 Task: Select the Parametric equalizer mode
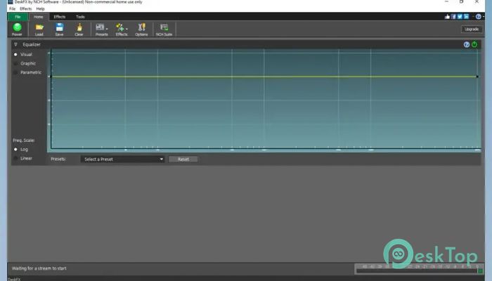click(x=27, y=72)
